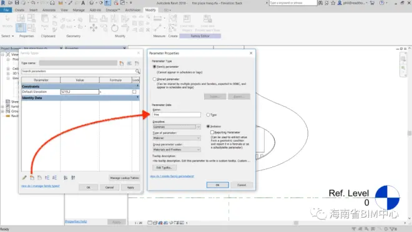Switch to the View ribbon tab

(64, 10)
